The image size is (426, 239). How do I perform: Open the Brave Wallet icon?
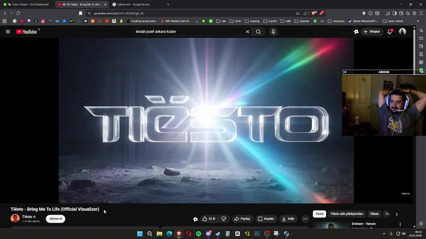tap(401, 13)
